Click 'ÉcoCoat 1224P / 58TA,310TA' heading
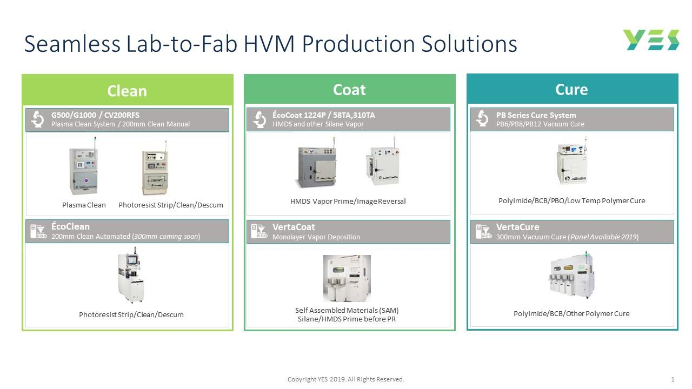 click(324, 115)
